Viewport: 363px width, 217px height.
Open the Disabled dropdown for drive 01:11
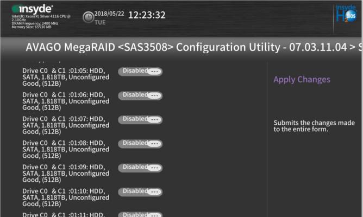(140, 214)
